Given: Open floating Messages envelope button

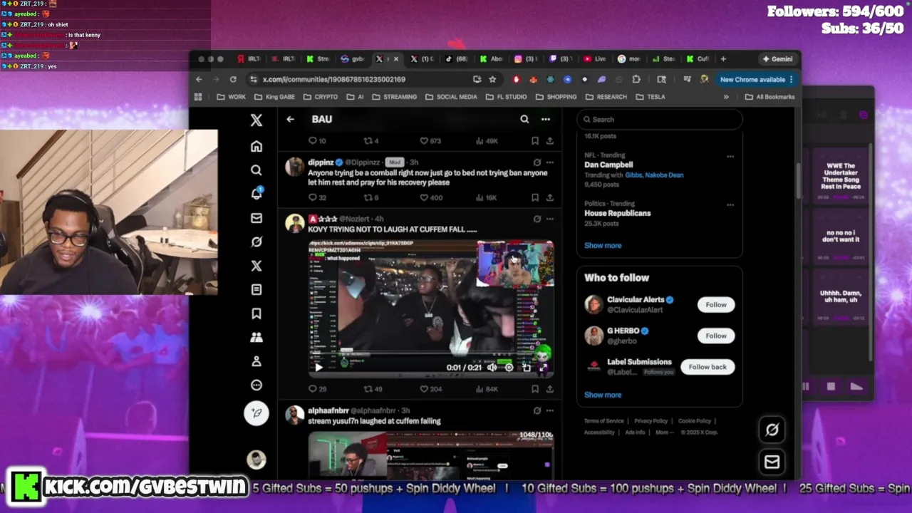Looking at the screenshot, I should click(x=772, y=462).
